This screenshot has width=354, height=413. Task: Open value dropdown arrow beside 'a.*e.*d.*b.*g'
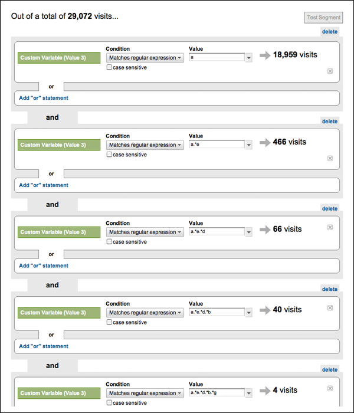[248, 393]
